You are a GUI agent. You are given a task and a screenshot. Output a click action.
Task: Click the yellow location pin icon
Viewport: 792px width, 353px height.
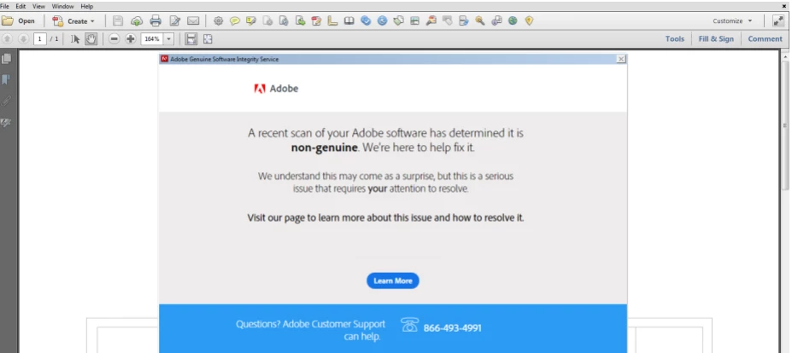[x=529, y=21]
